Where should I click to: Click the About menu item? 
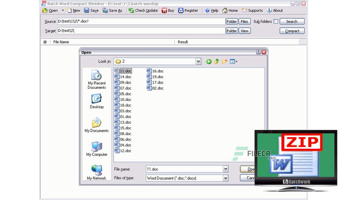click(x=275, y=10)
